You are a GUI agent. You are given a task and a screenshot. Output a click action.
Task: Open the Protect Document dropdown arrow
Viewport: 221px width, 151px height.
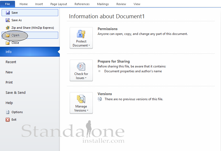89,45
